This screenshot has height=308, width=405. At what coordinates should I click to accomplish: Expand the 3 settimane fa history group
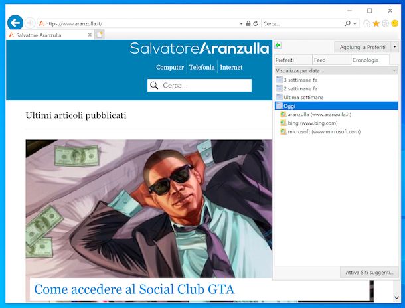pyautogui.click(x=337, y=80)
